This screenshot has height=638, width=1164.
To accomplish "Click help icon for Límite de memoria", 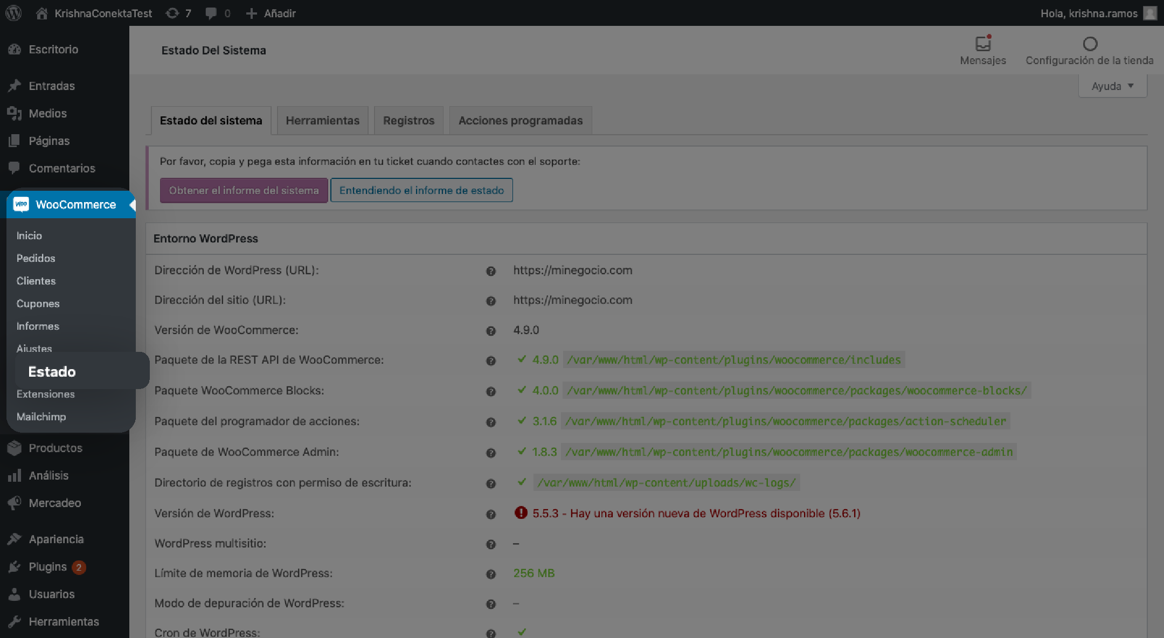I will [490, 574].
